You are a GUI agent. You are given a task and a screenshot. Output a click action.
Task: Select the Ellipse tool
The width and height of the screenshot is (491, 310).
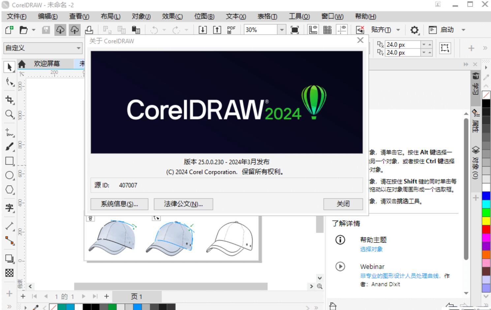(9, 175)
